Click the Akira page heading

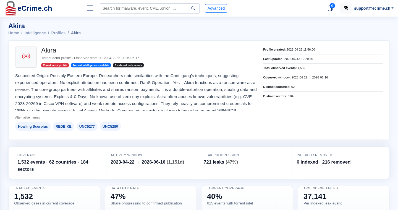click(17, 26)
